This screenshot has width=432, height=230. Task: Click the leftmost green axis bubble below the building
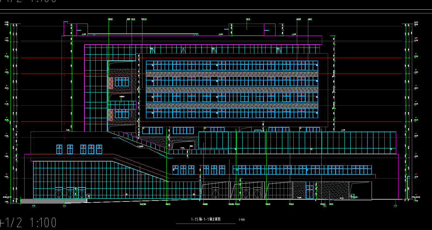34,206
